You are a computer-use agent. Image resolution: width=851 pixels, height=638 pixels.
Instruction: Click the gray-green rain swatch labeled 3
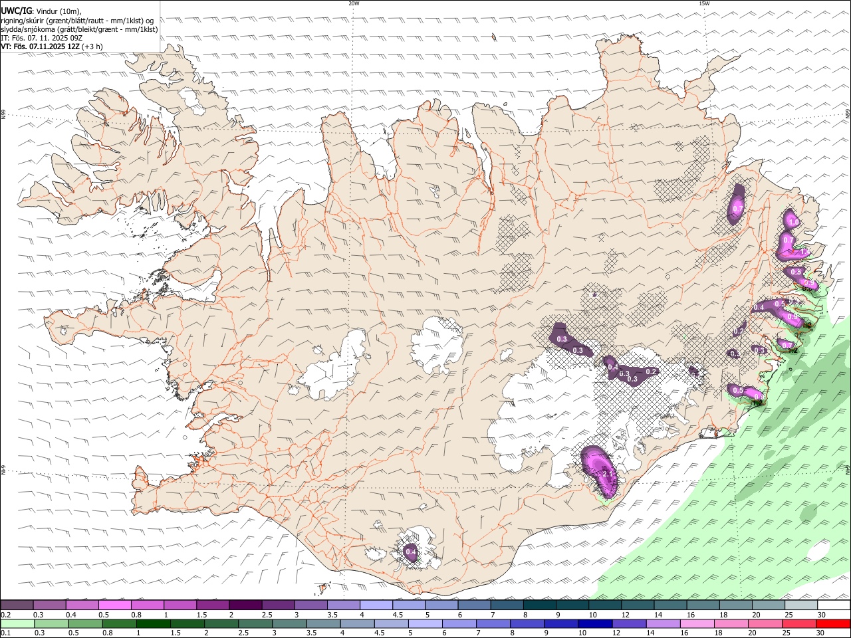[289, 624]
